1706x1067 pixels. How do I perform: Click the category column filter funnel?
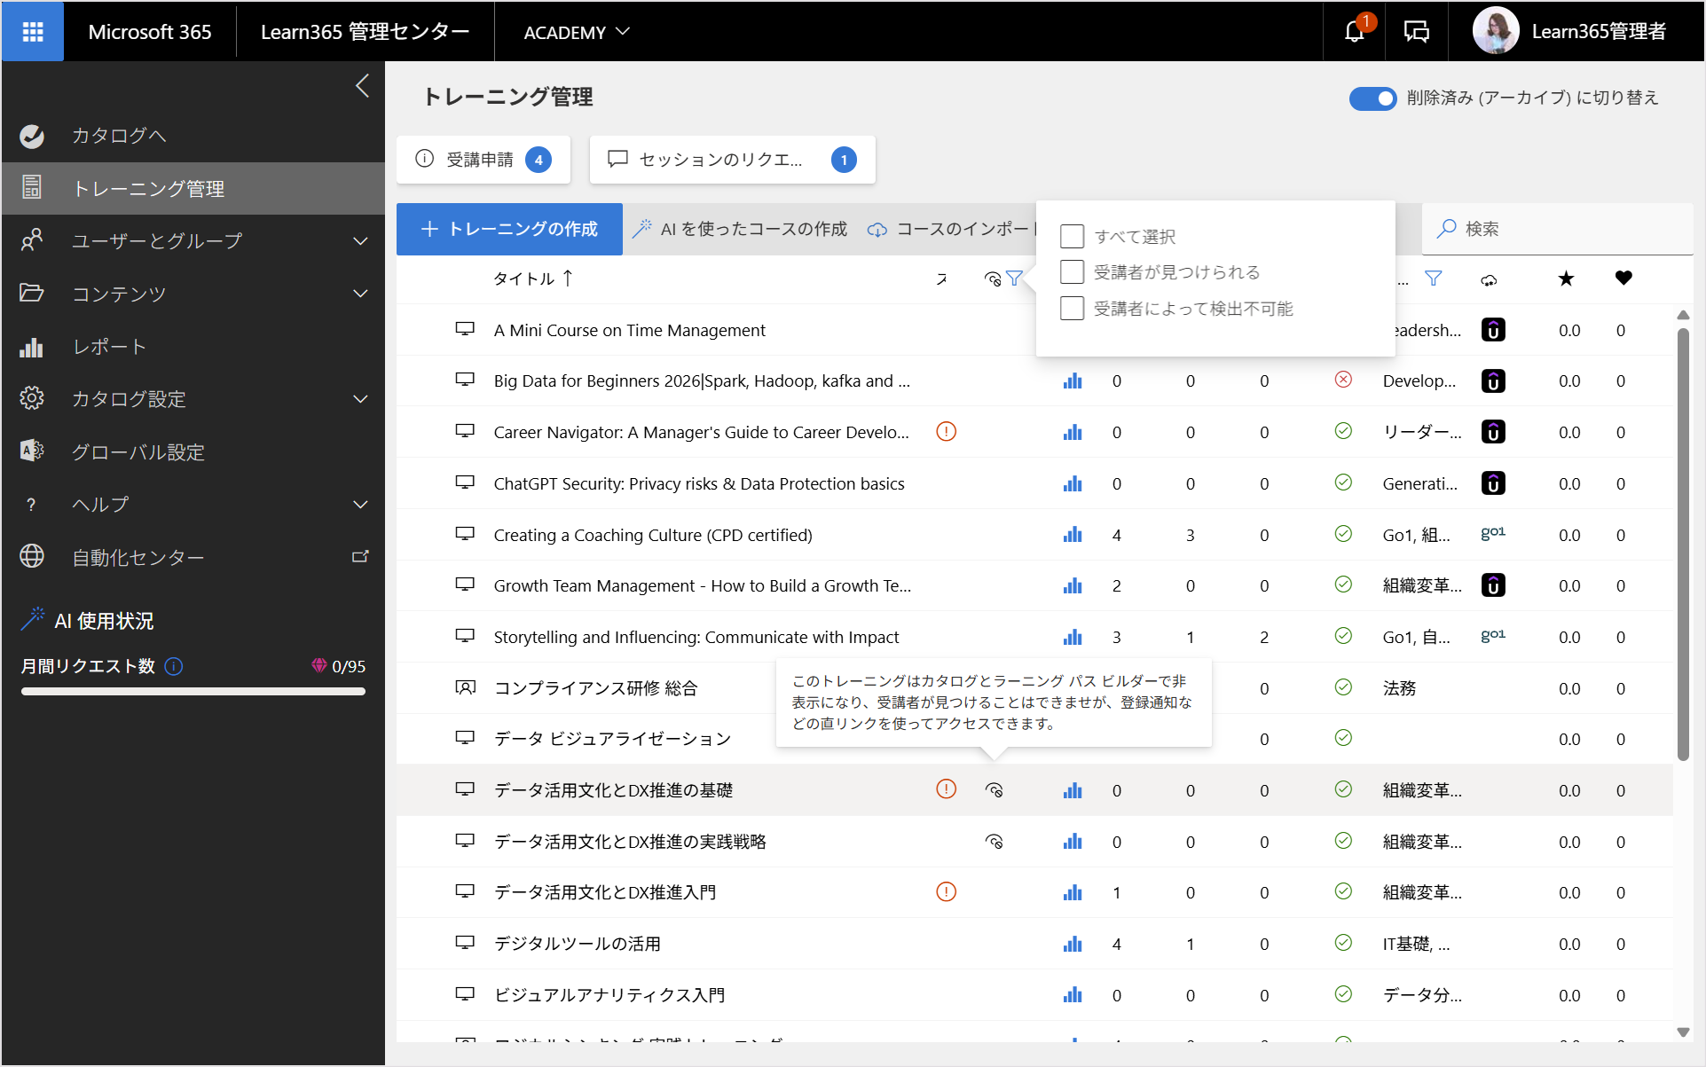pos(1434,279)
